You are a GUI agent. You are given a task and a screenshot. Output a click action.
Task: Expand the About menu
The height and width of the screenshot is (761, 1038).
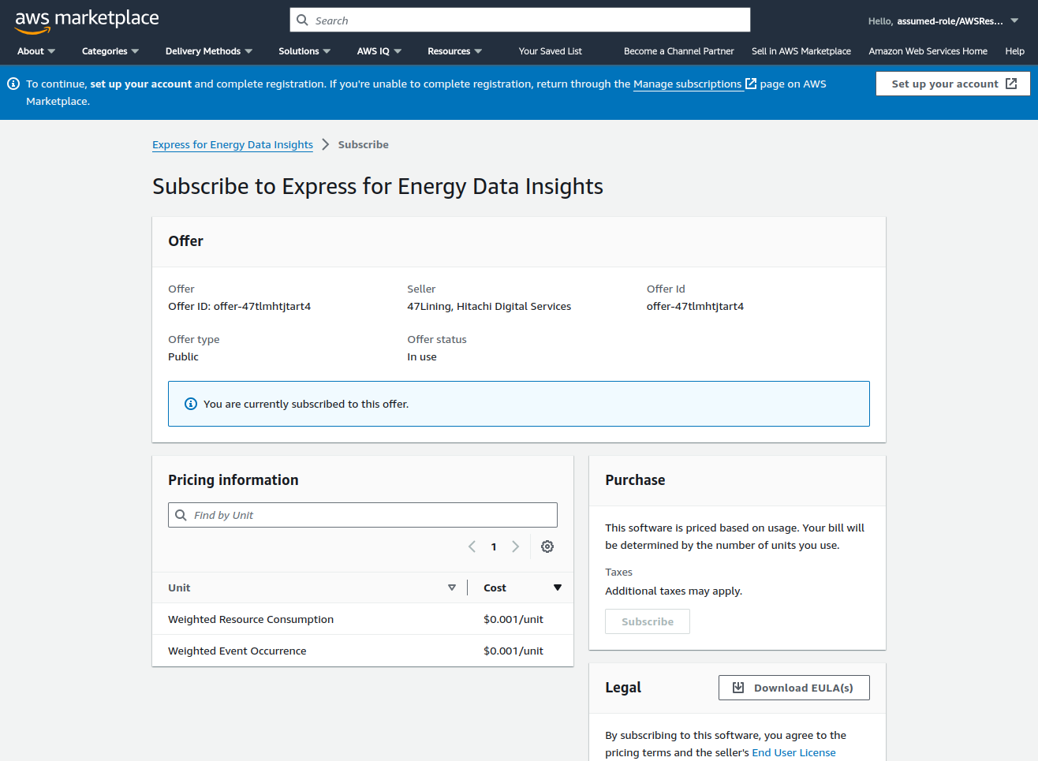coord(36,51)
